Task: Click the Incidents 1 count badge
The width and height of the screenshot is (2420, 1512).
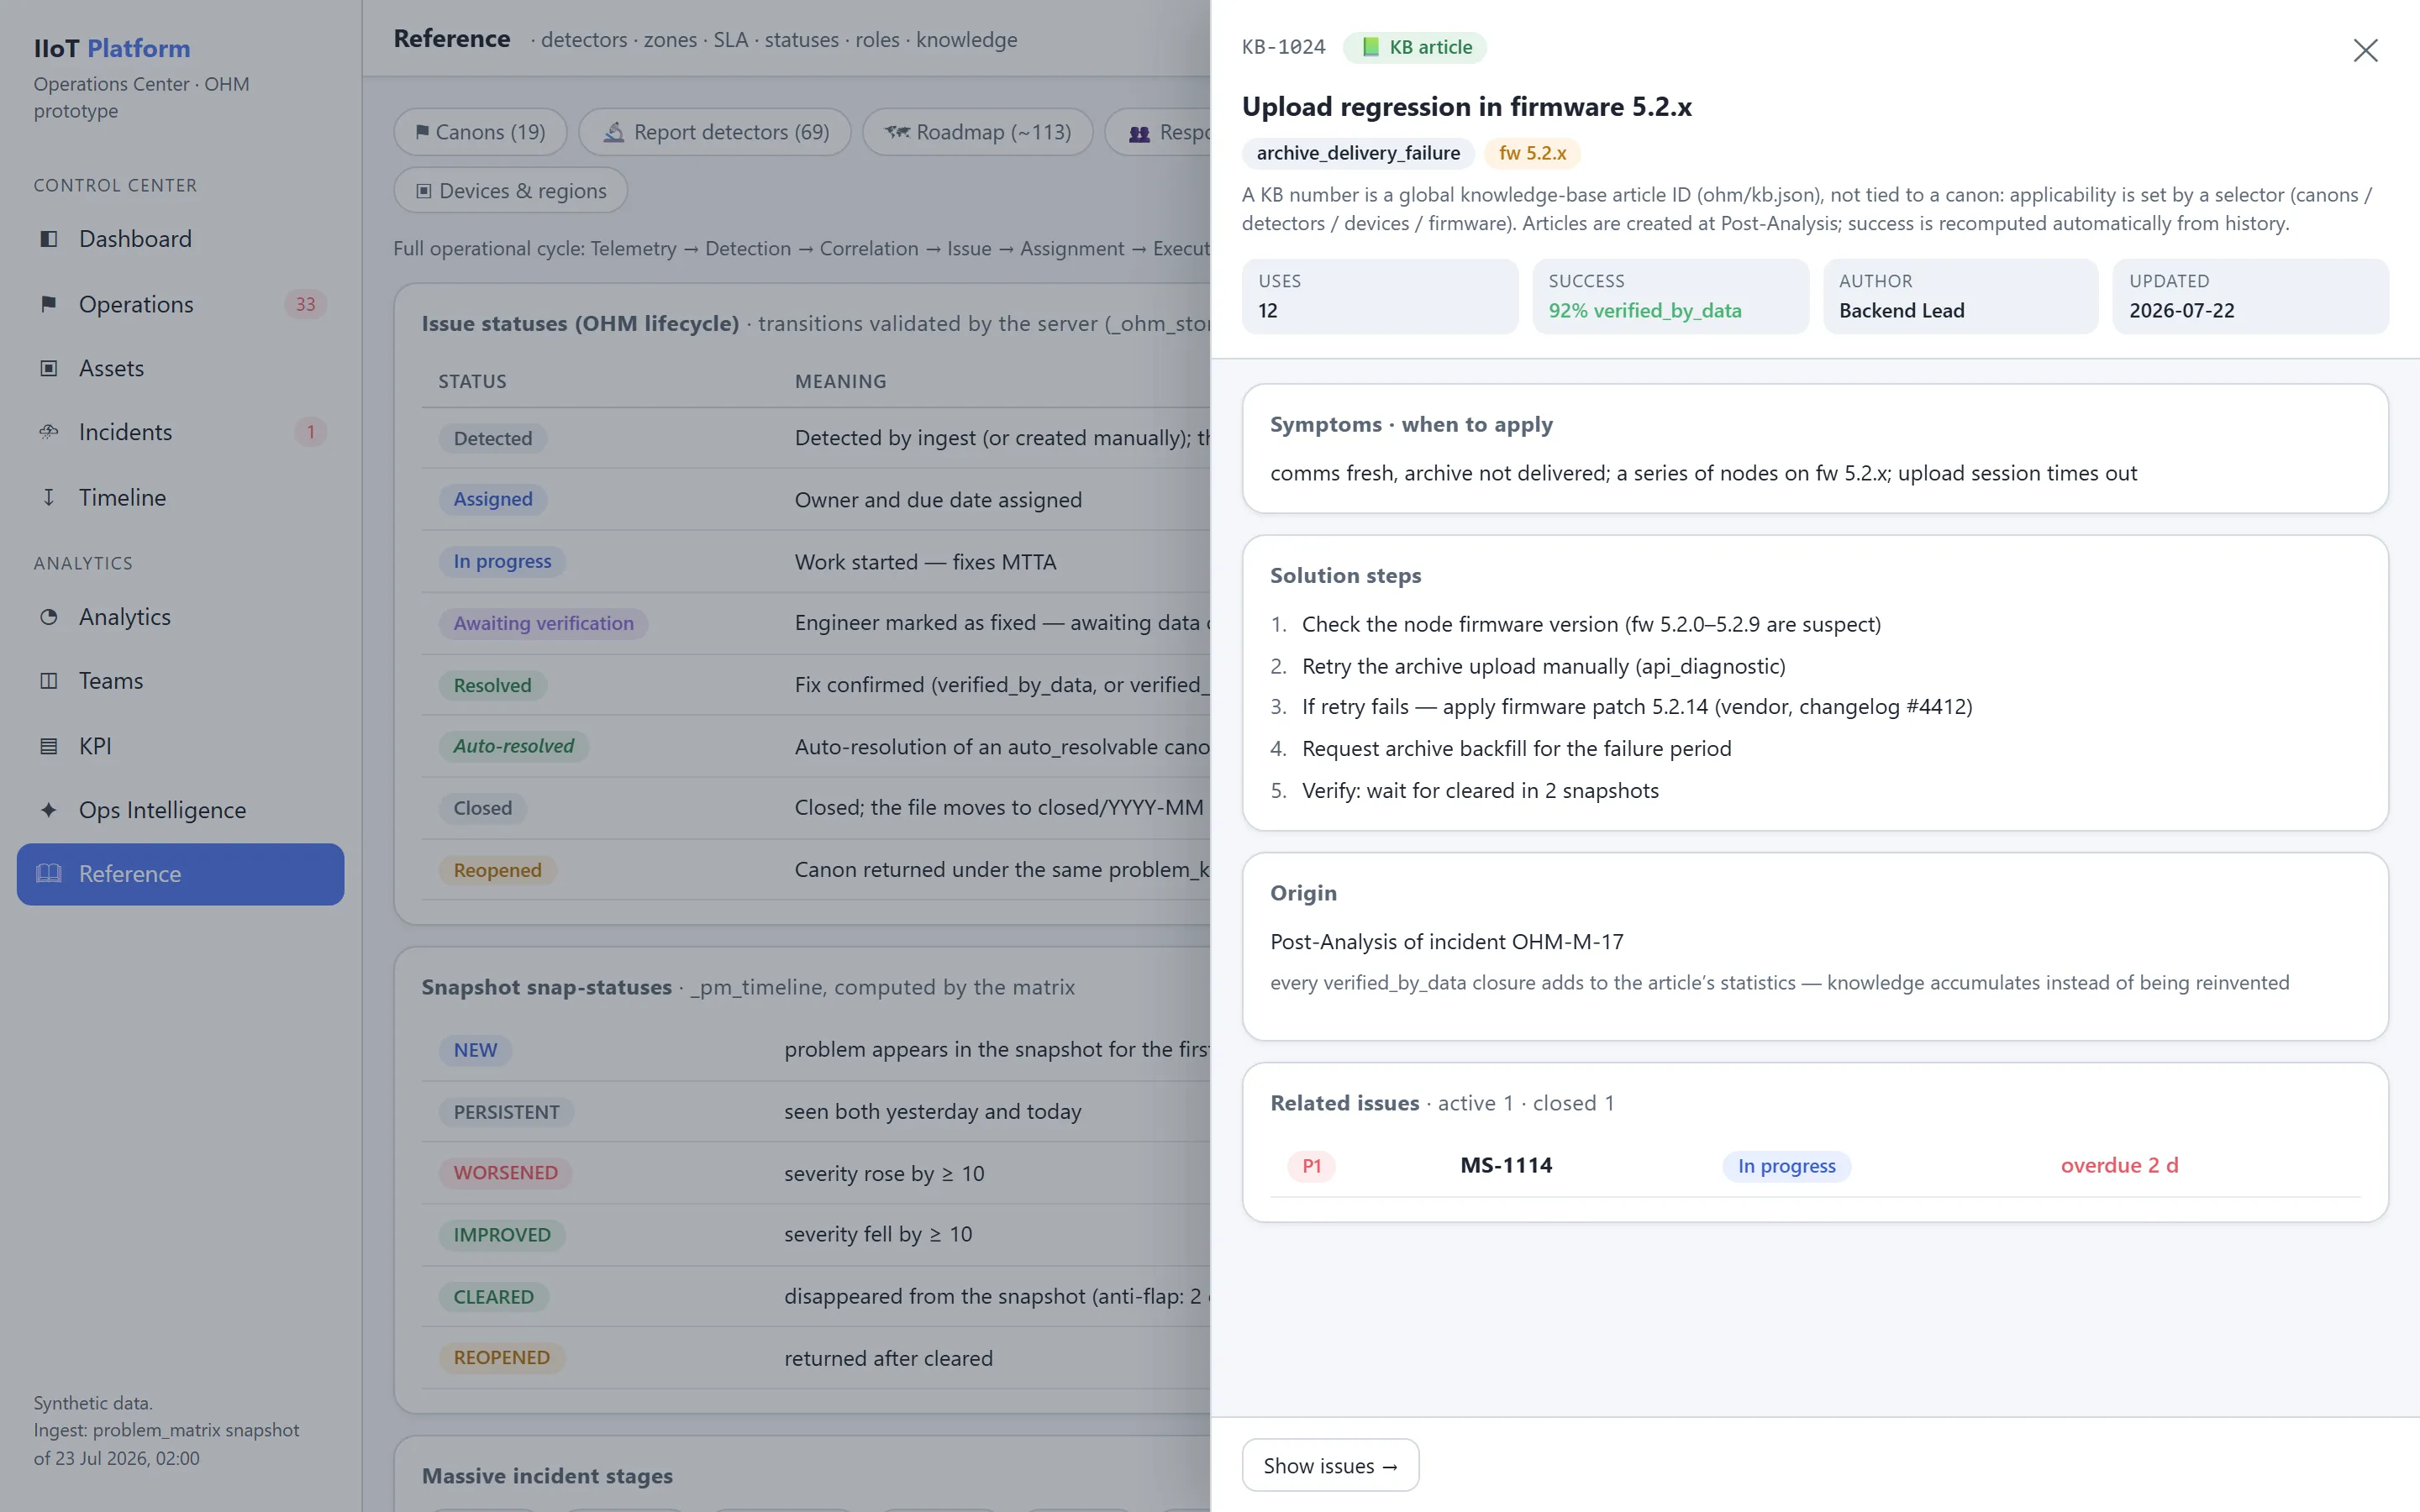Action: 310,432
